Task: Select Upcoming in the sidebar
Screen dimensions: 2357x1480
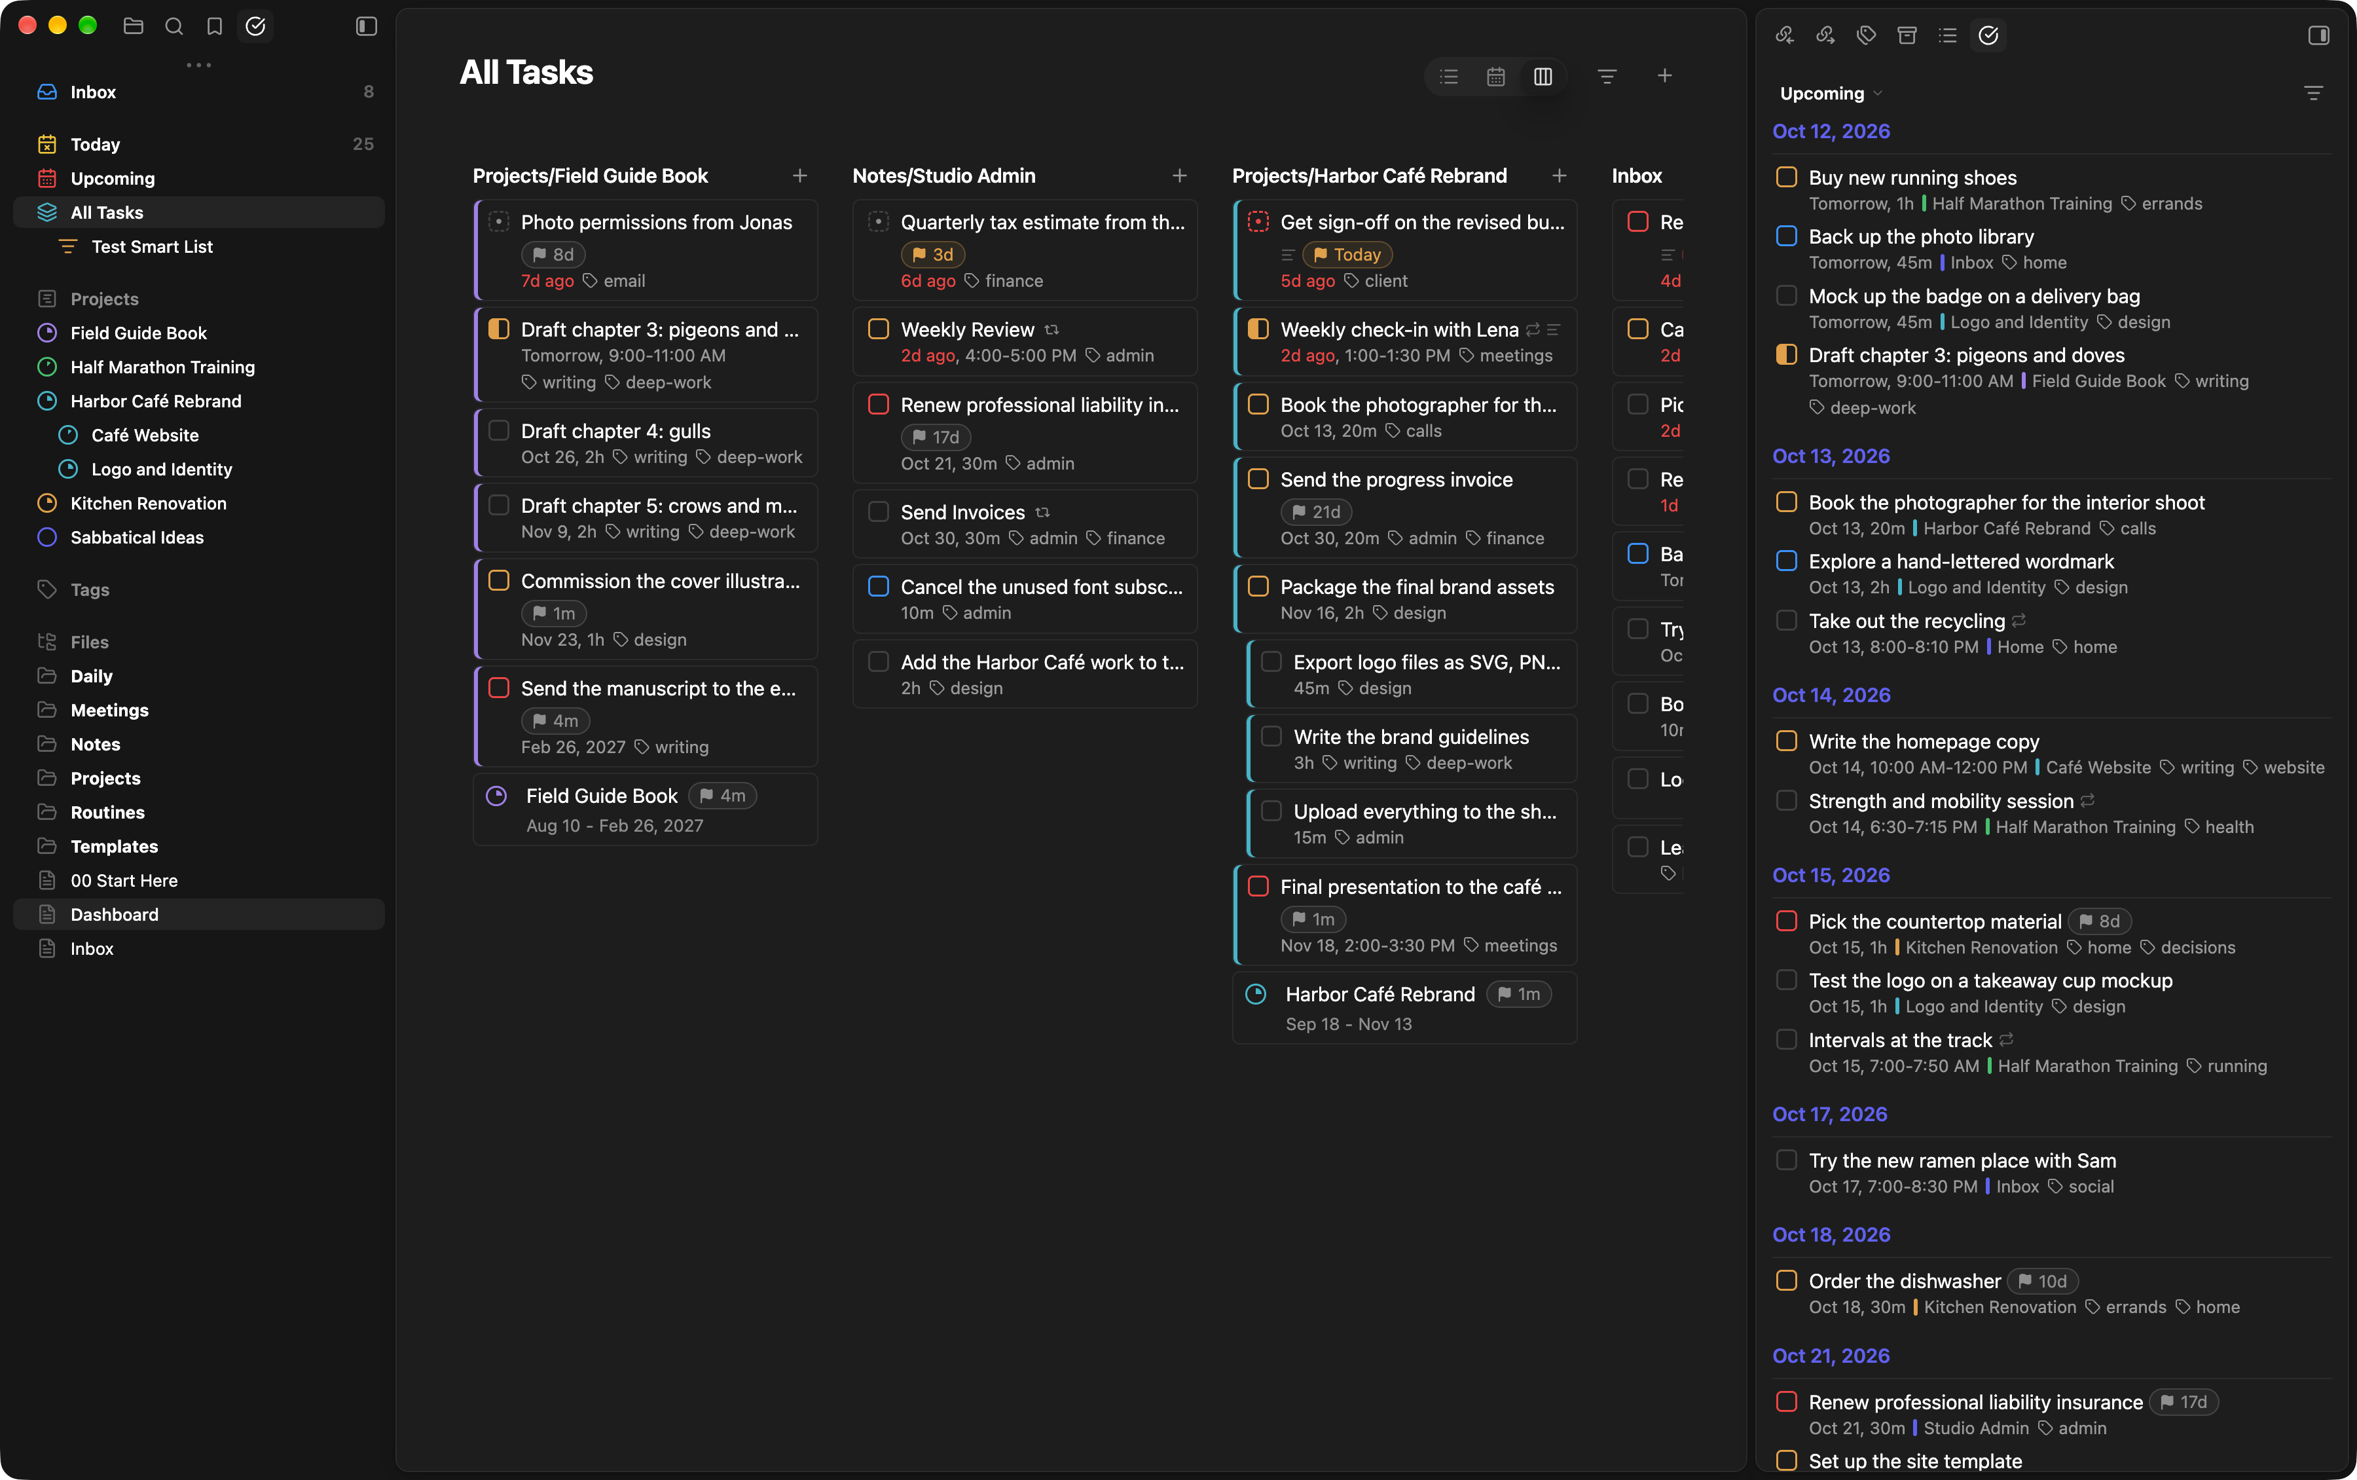Action: [200, 178]
